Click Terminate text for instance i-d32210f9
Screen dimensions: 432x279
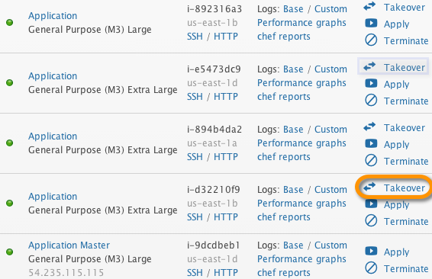pyautogui.click(x=406, y=222)
